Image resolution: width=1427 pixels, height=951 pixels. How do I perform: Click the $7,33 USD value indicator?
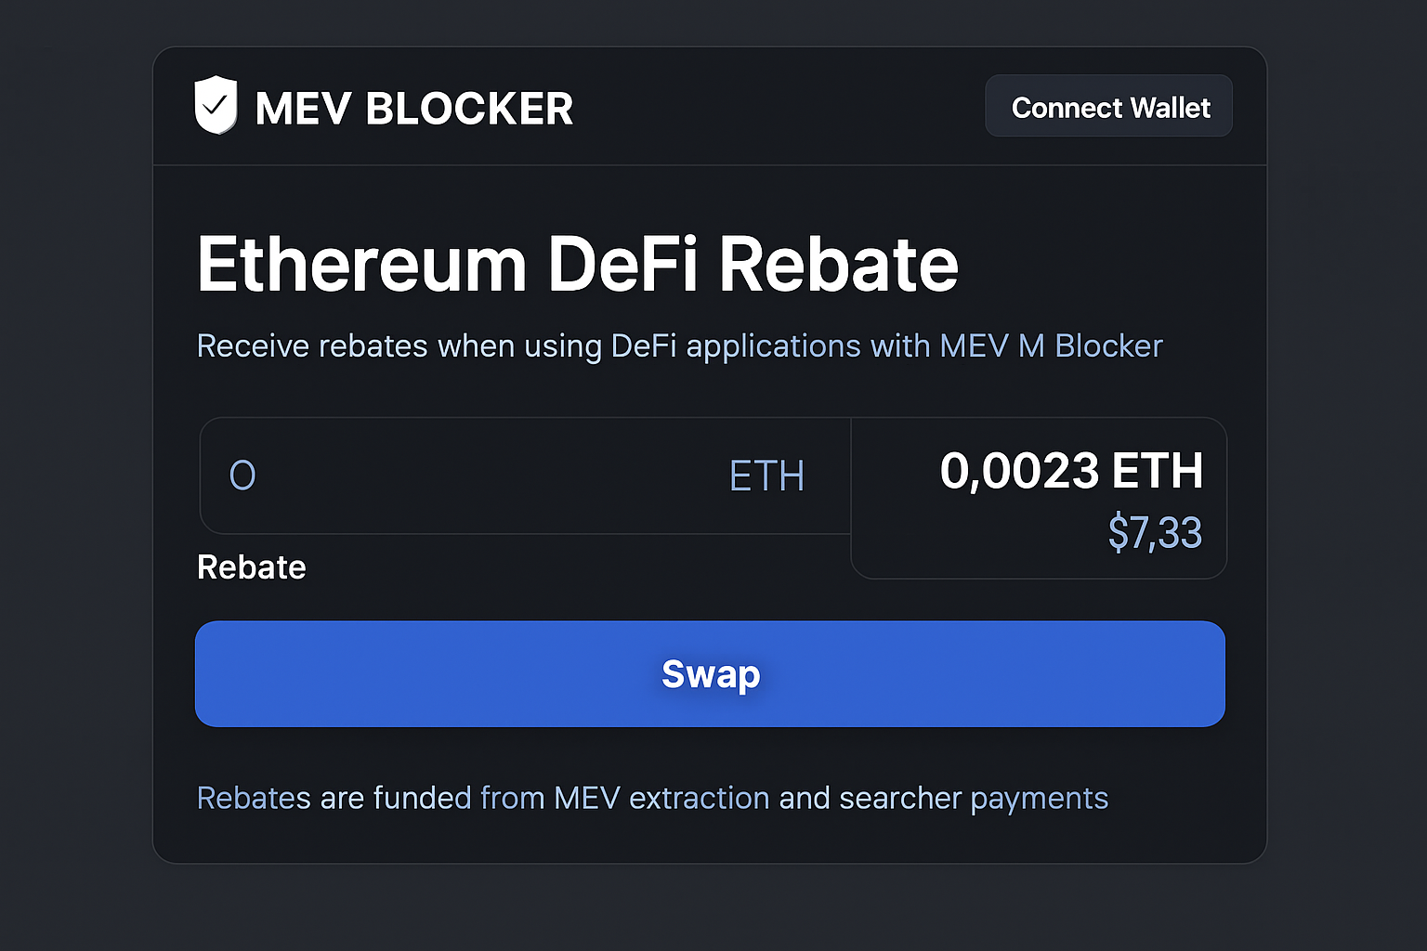point(1155,533)
